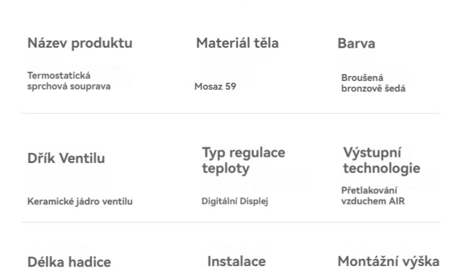This screenshot has width=470, height=271.
Task: Click the 'Název produktu' heading
Action: pyautogui.click(x=80, y=43)
